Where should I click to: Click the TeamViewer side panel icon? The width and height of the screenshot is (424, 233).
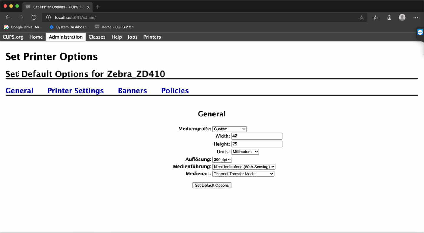(420, 32)
